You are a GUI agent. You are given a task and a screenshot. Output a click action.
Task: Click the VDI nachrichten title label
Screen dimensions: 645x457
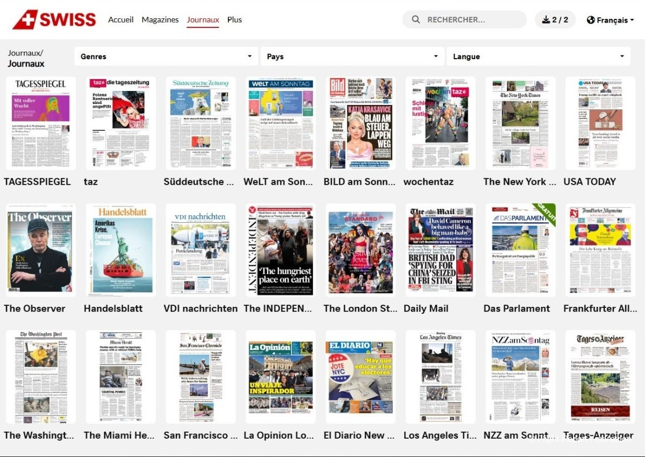click(200, 309)
